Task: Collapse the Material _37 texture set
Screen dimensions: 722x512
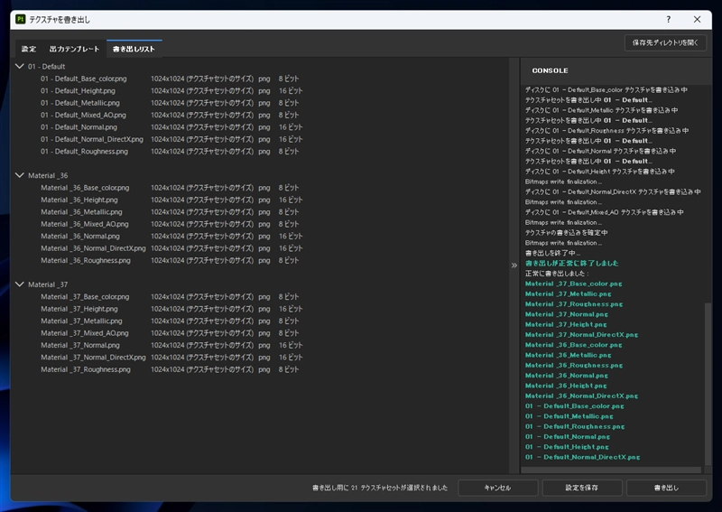Action: [x=20, y=284]
